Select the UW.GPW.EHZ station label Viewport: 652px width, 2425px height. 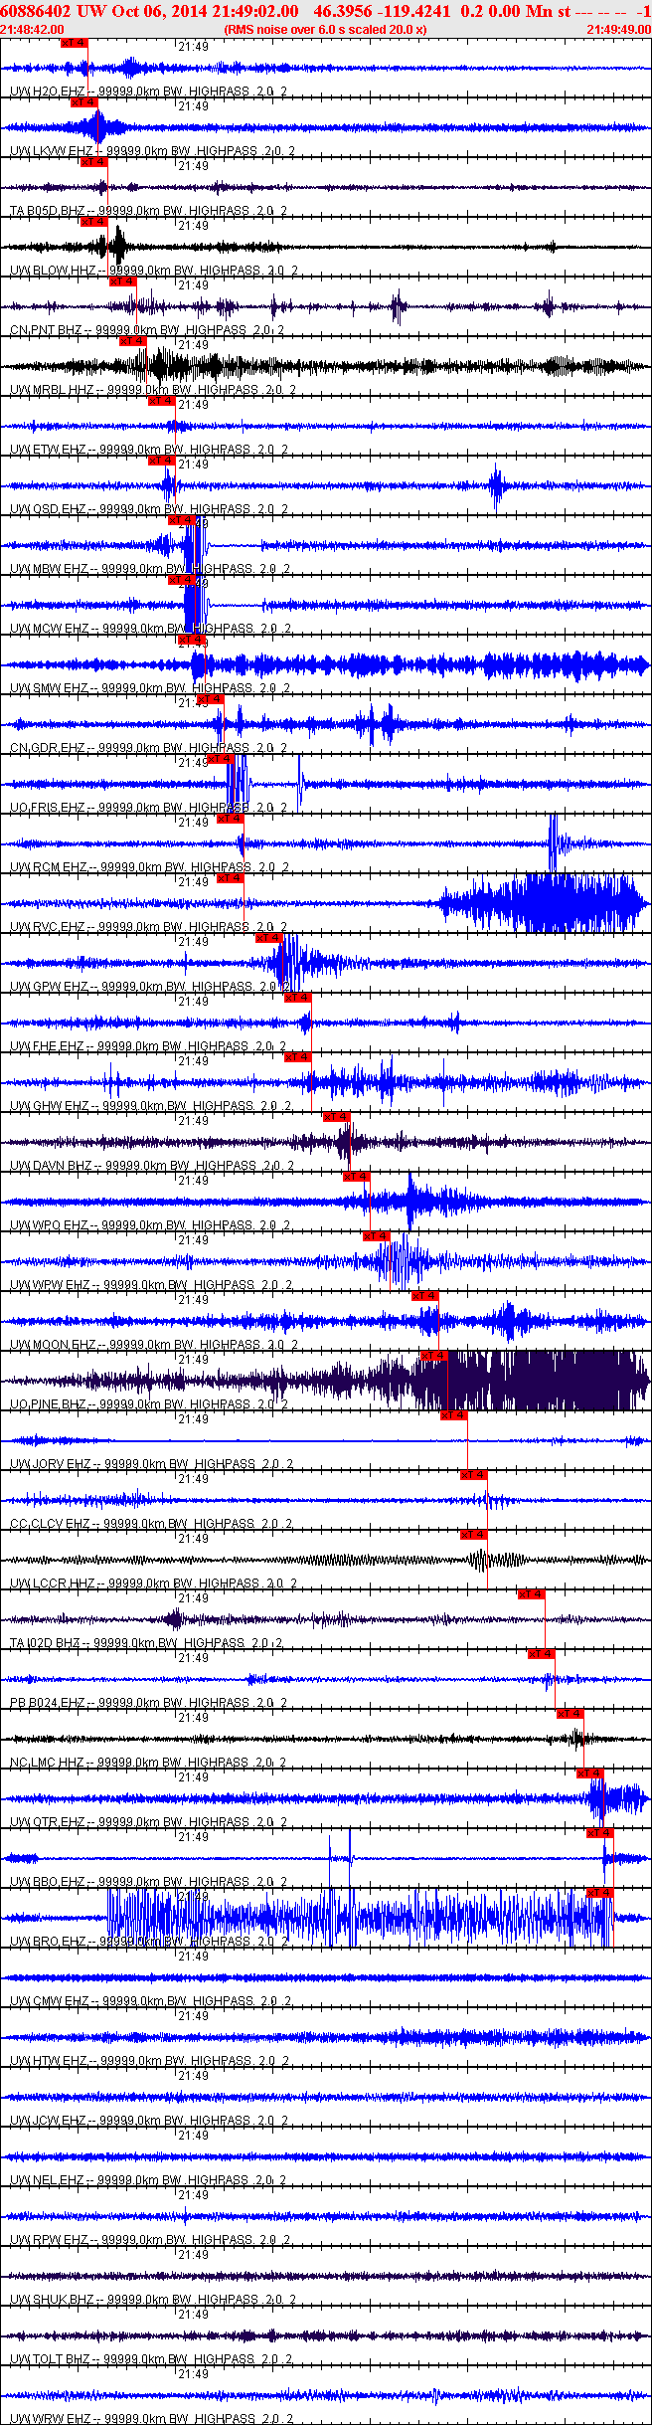point(150,987)
